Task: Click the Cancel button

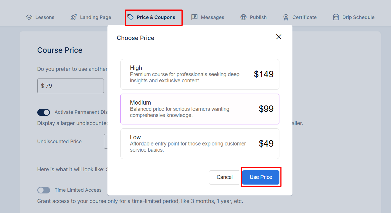Action: pos(225,177)
